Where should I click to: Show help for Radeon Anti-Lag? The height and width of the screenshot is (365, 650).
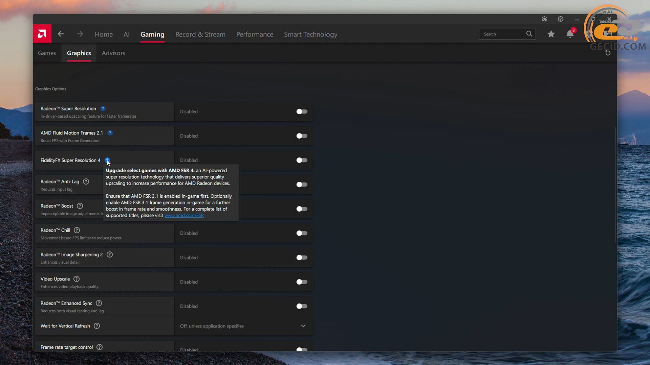click(86, 181)
